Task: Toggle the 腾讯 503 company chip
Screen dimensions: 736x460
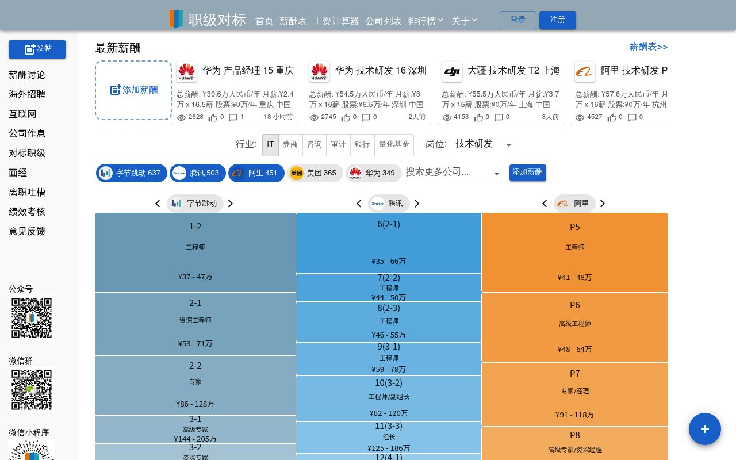Action: 198,173
